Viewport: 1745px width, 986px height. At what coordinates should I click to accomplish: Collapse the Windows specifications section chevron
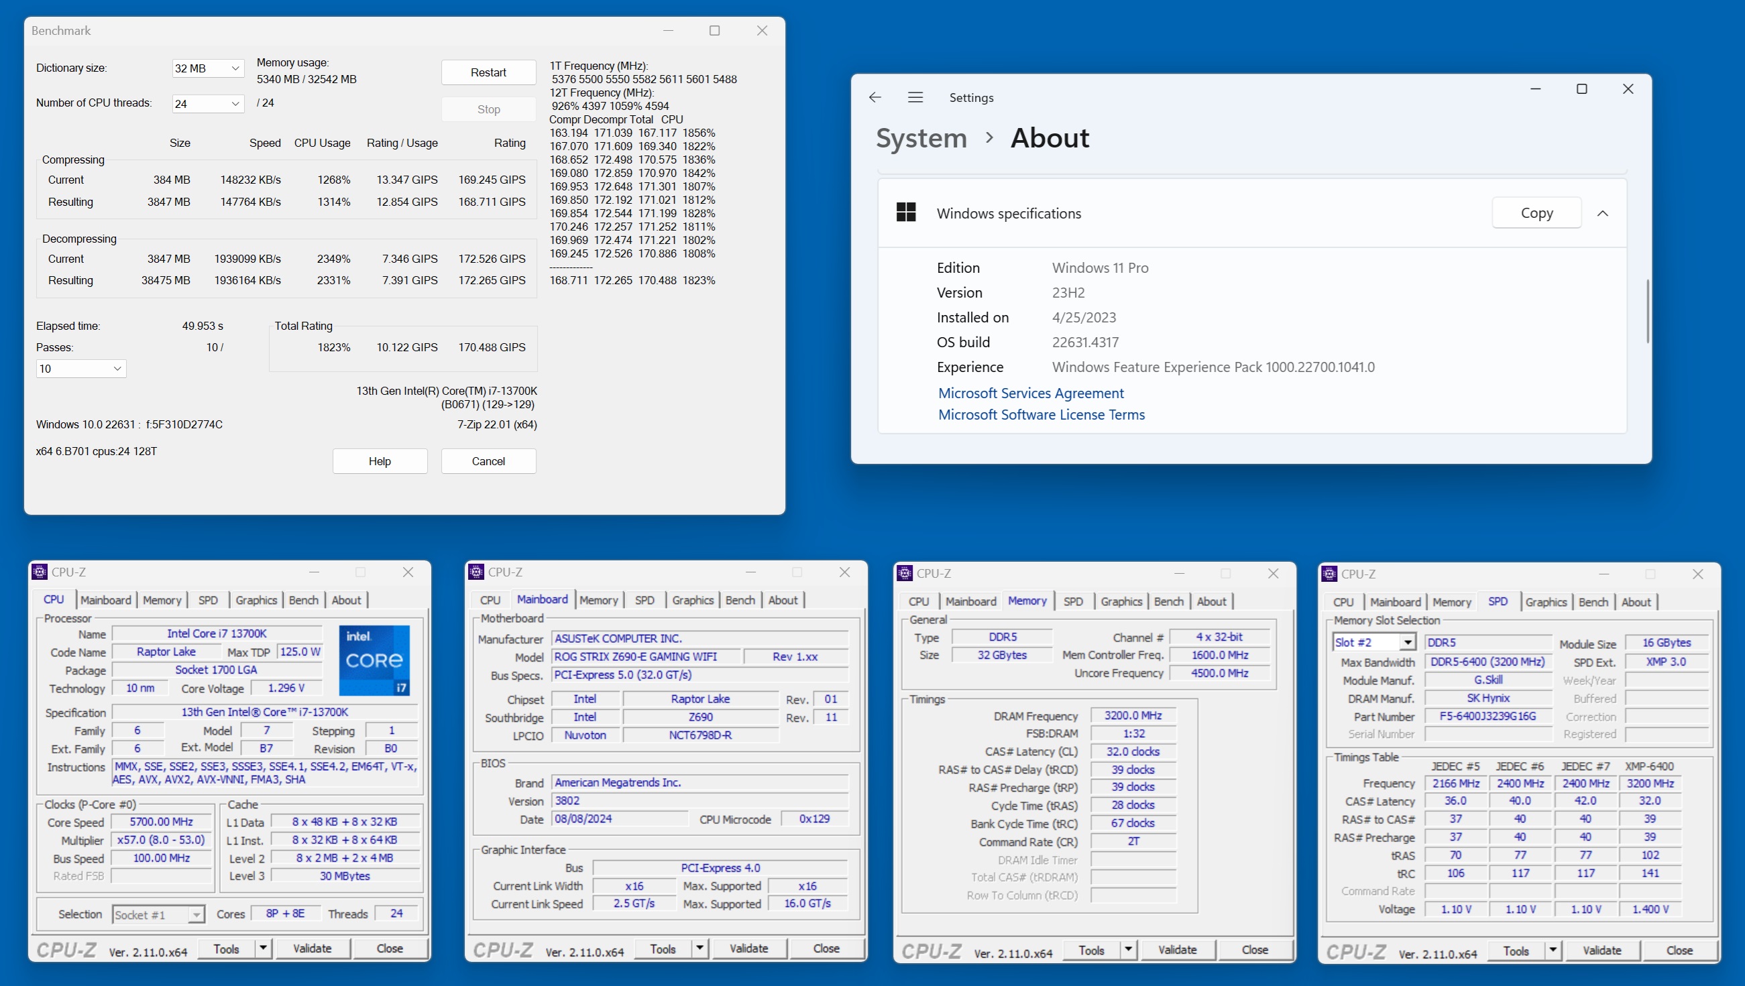coord(1602,213)
